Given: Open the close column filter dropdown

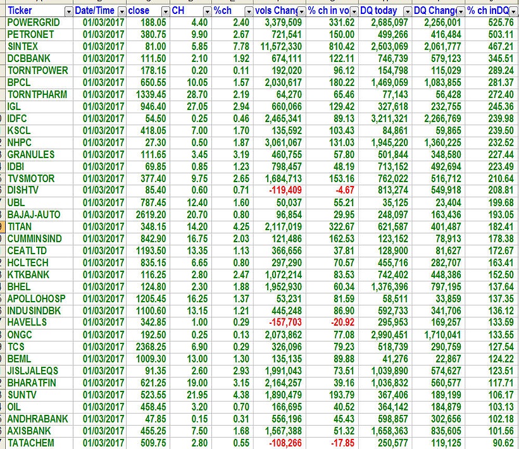Looking at the screenshot, I should coord(165,12).
